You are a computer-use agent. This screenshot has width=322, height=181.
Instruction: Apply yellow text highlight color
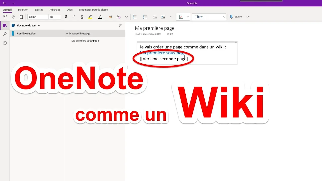click(90, 17)
